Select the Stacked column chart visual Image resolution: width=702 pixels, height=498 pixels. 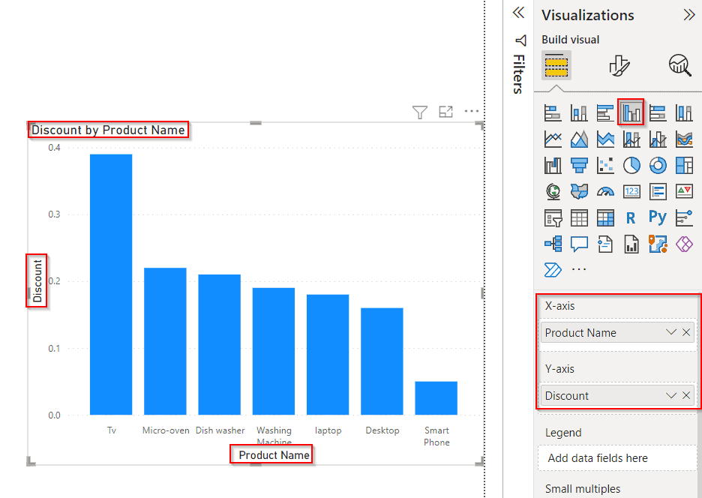point(579,112)
